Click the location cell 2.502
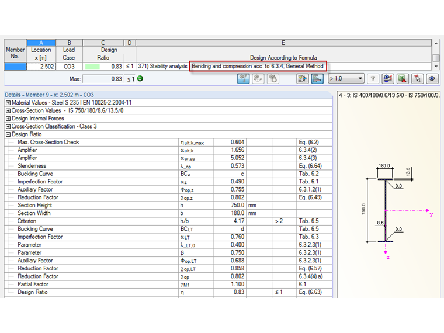The width and height of the screenshot is (444, 333). 41,67
